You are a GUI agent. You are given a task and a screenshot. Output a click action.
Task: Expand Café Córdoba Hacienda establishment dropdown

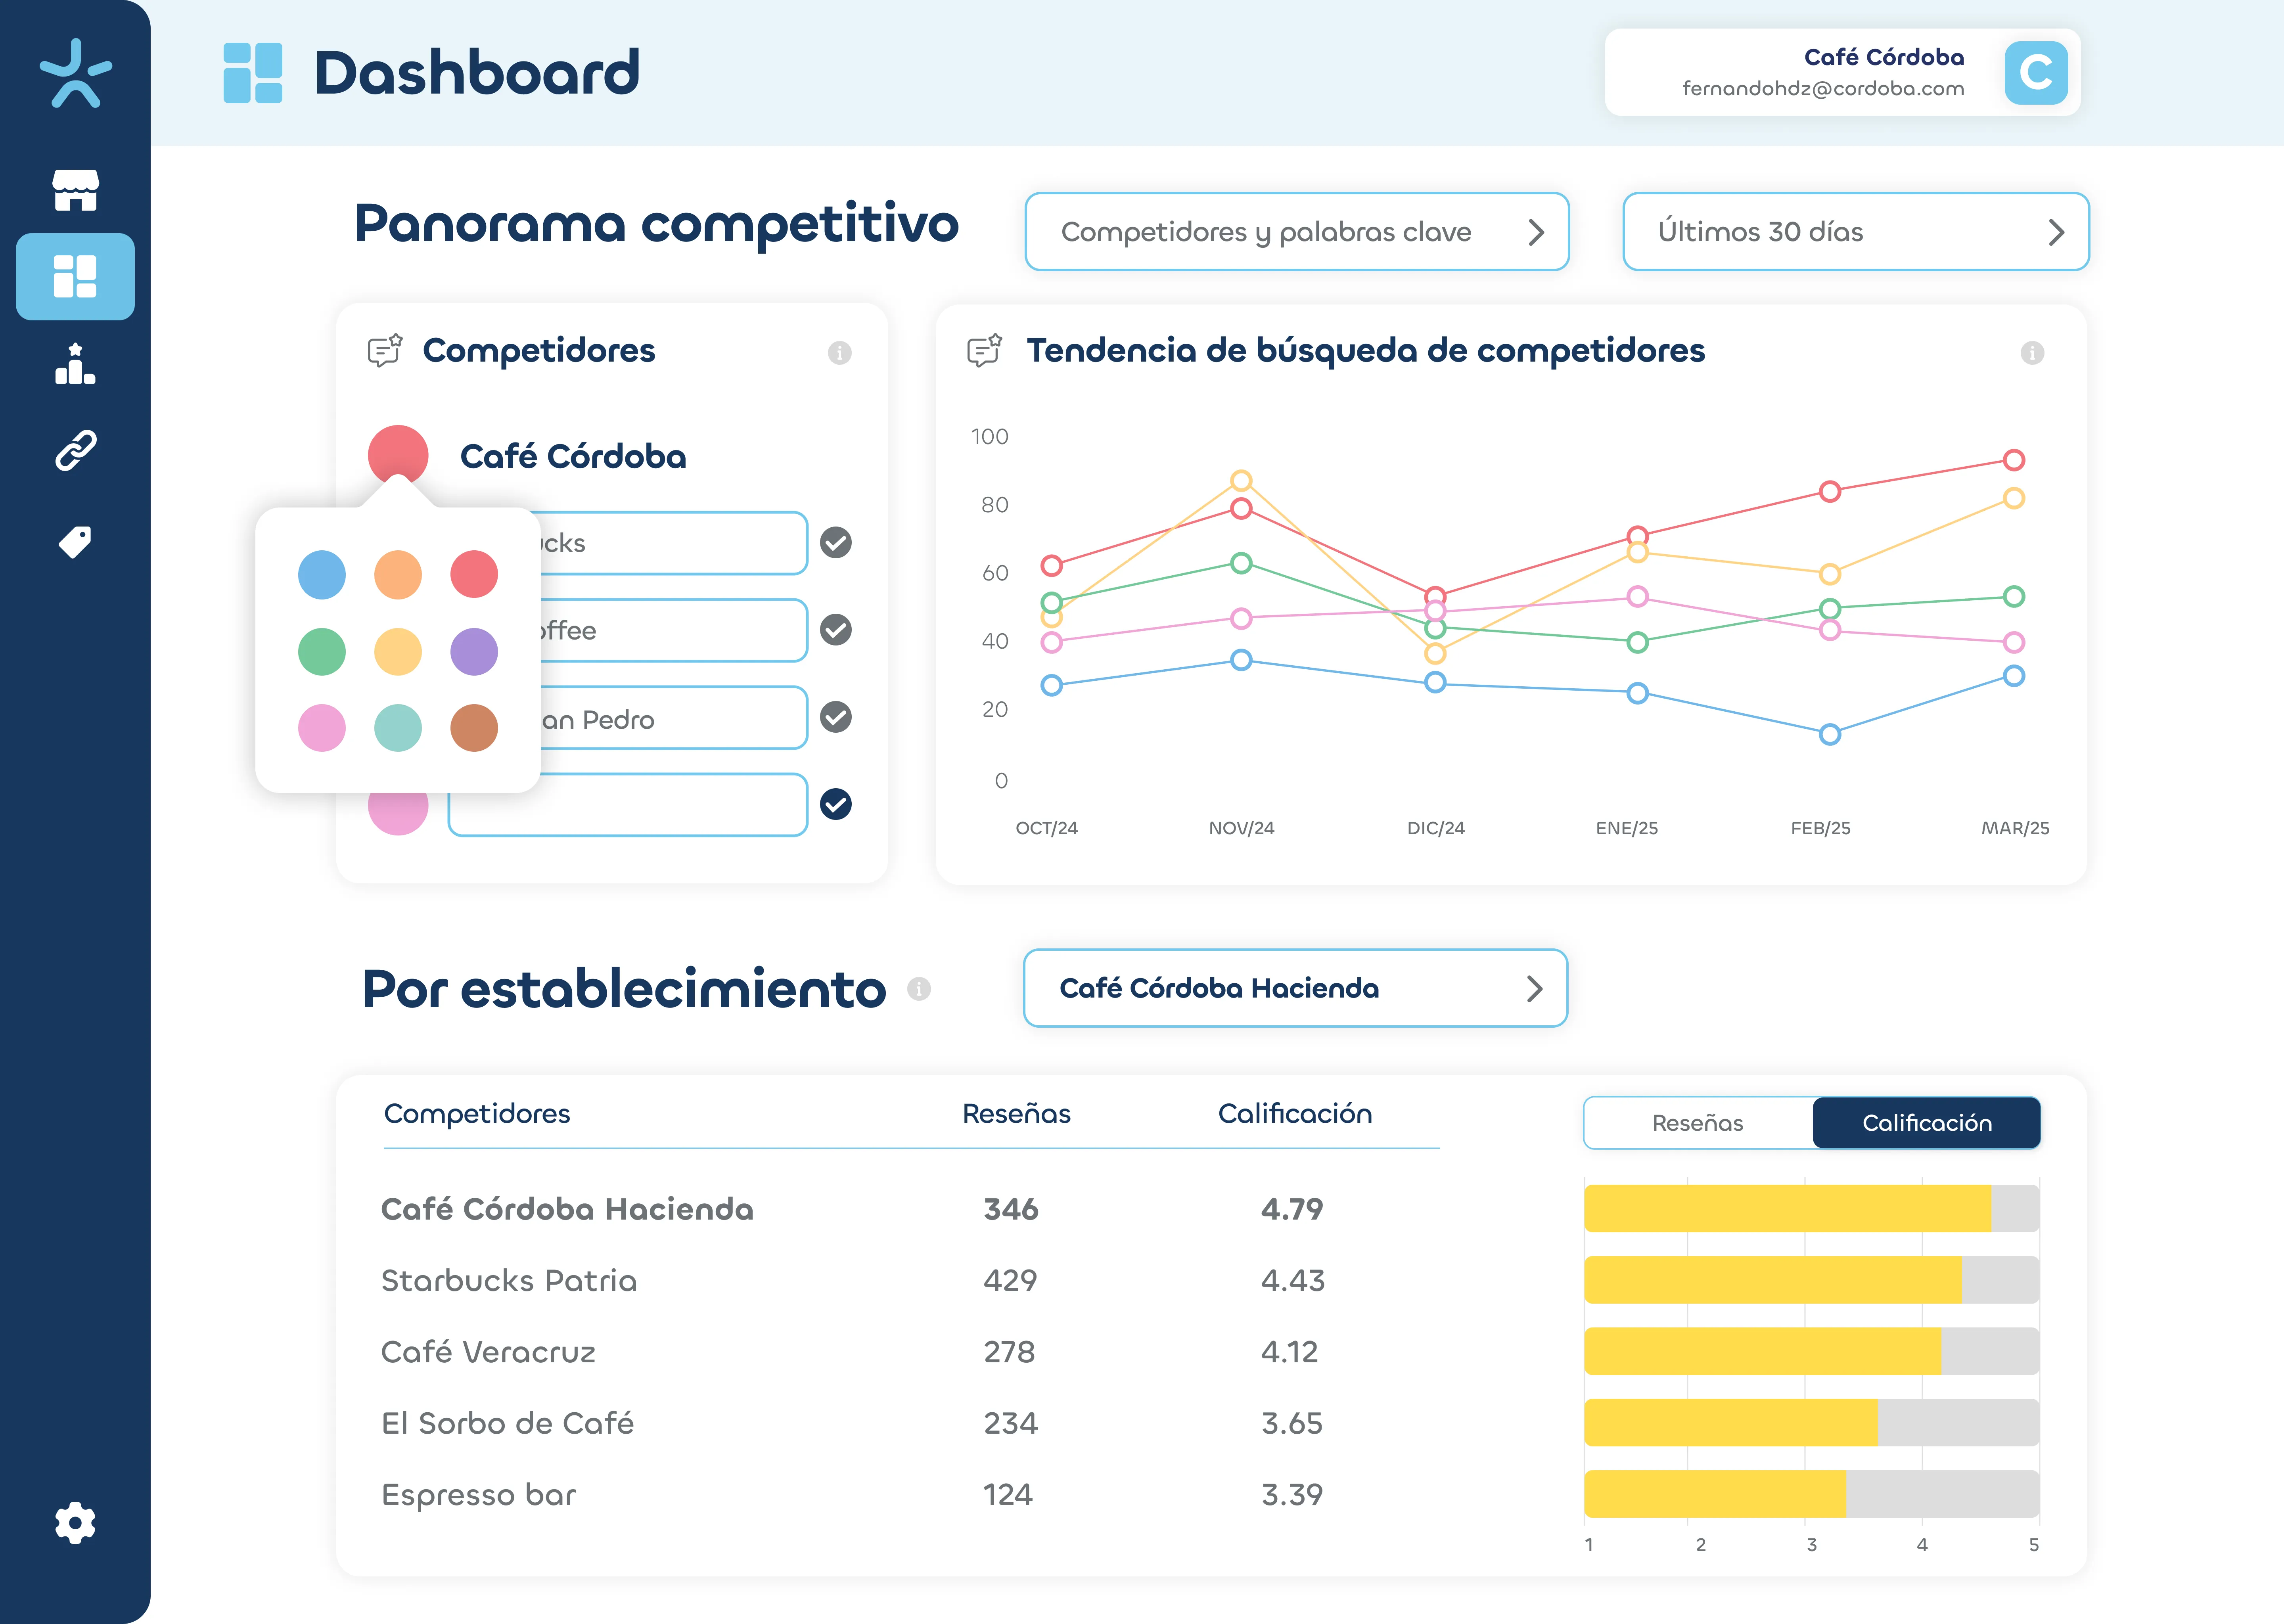1295,988
